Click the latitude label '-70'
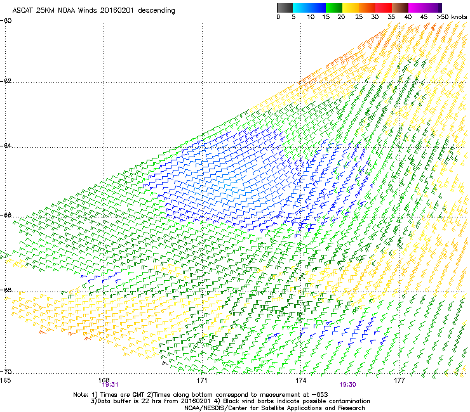 tap(6, 372)
